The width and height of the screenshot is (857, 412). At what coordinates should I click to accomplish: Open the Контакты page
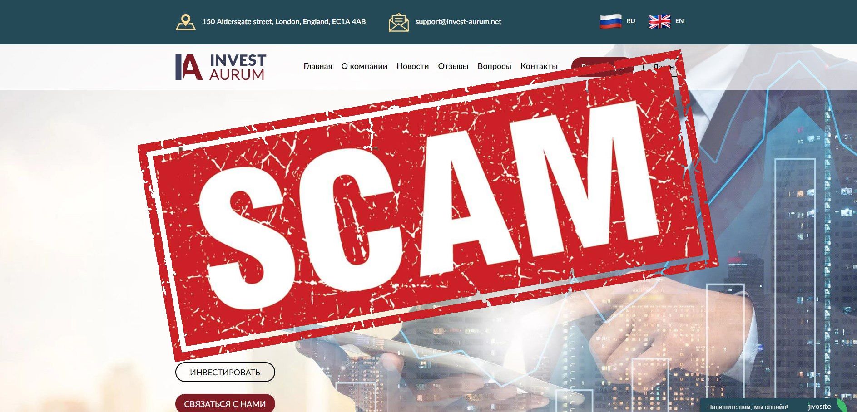(x=539, y=66)
